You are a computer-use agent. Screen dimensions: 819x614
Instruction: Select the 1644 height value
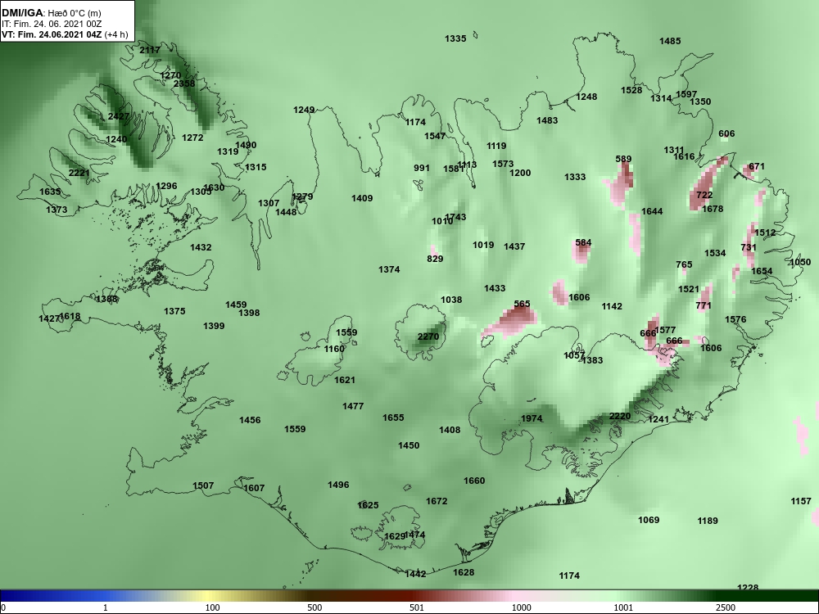(x=652, y=211)
